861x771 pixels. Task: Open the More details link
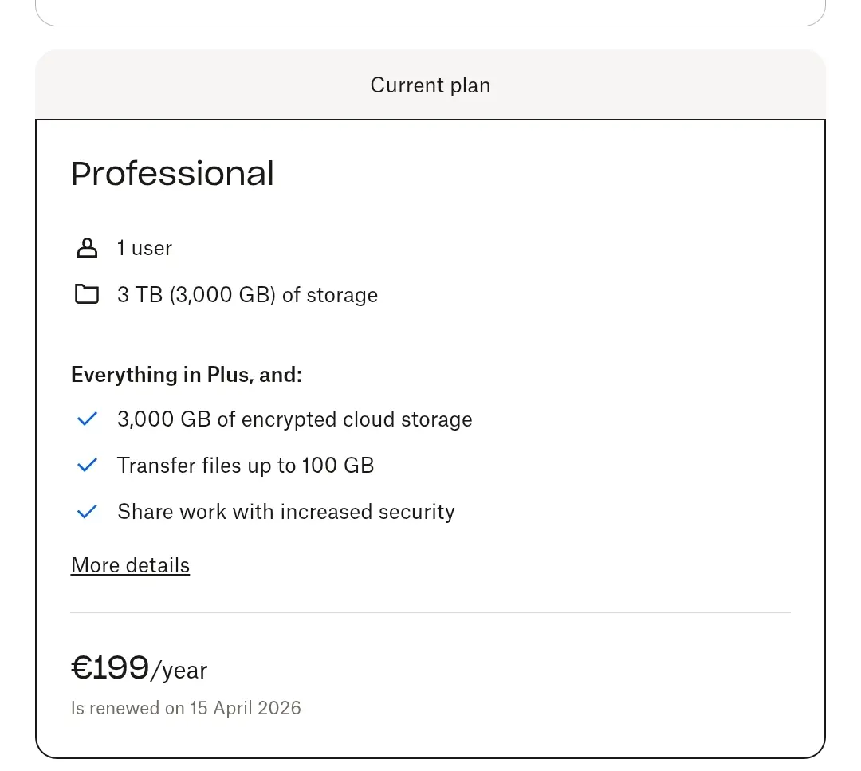point(130,565)
